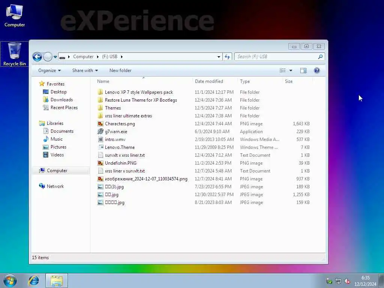Open the Computer desktop icon
Viewport: 384px width, 288px height.
(x=15, y=15)
